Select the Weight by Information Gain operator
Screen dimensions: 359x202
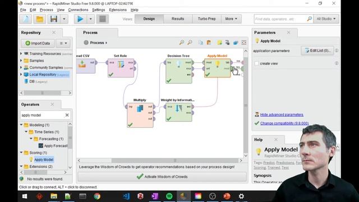coord(179,112)
